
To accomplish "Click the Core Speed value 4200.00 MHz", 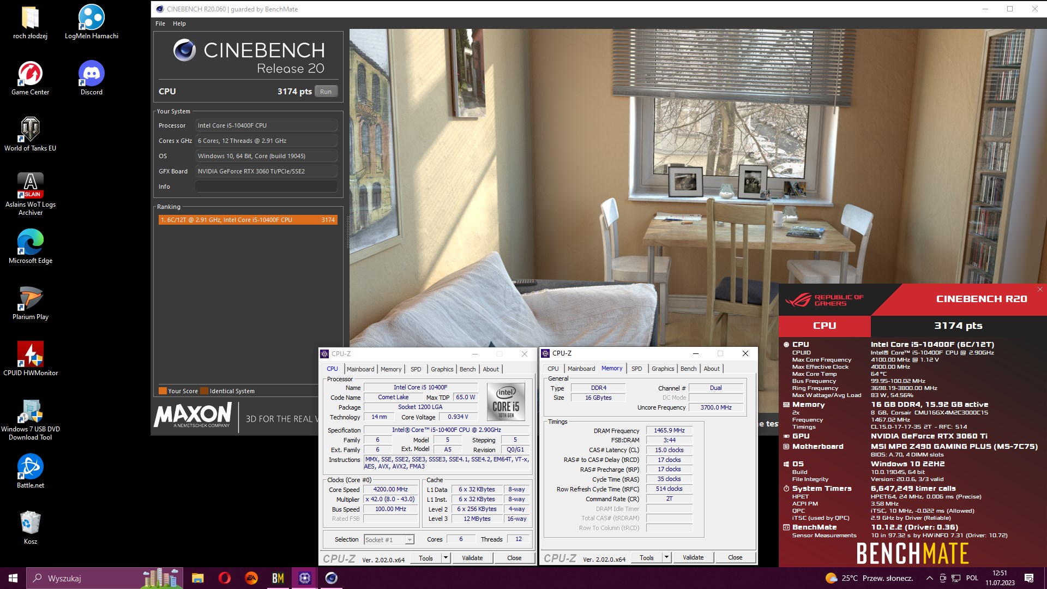I will click(390, 490).
